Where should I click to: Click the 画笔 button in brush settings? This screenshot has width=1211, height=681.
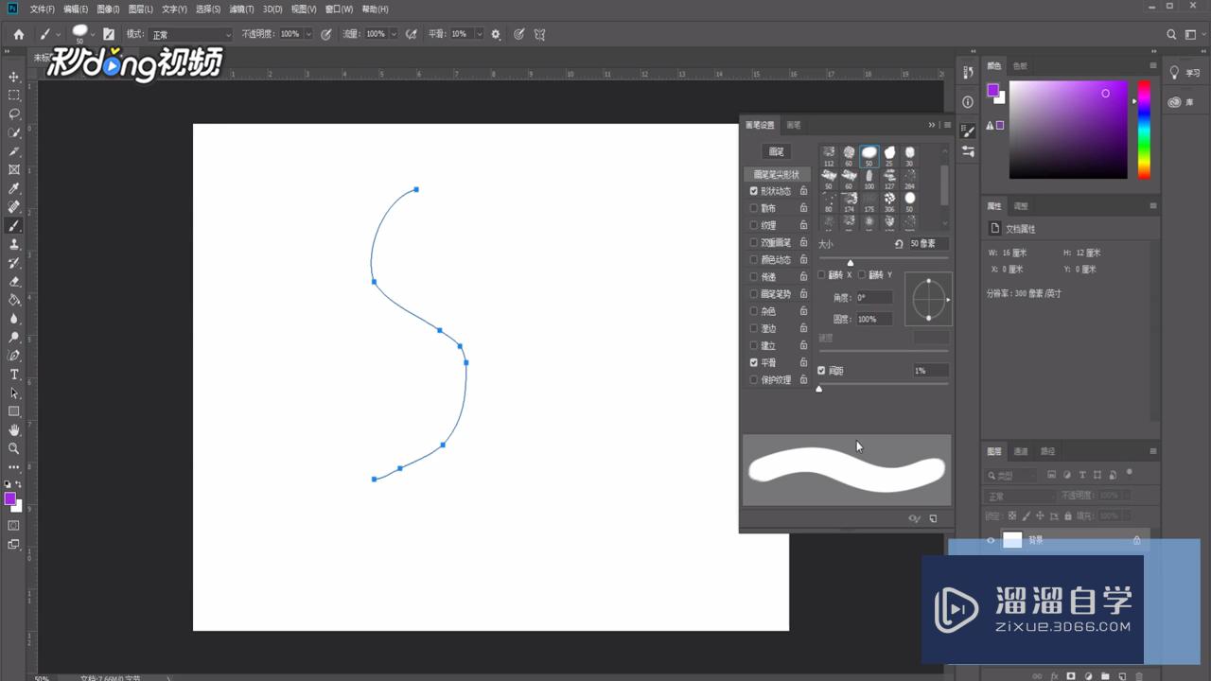pyautogui.click(x=776, y=151)
